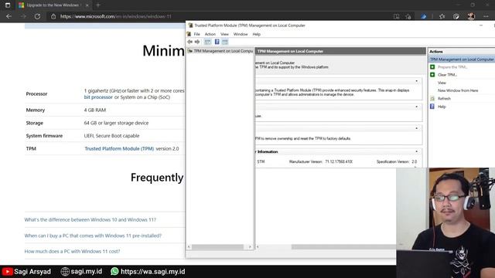This screenshot has height=278, width=495.
Task: Expand When can I buy a PC question
Action: pyautogui.click(x=93, y=236)
